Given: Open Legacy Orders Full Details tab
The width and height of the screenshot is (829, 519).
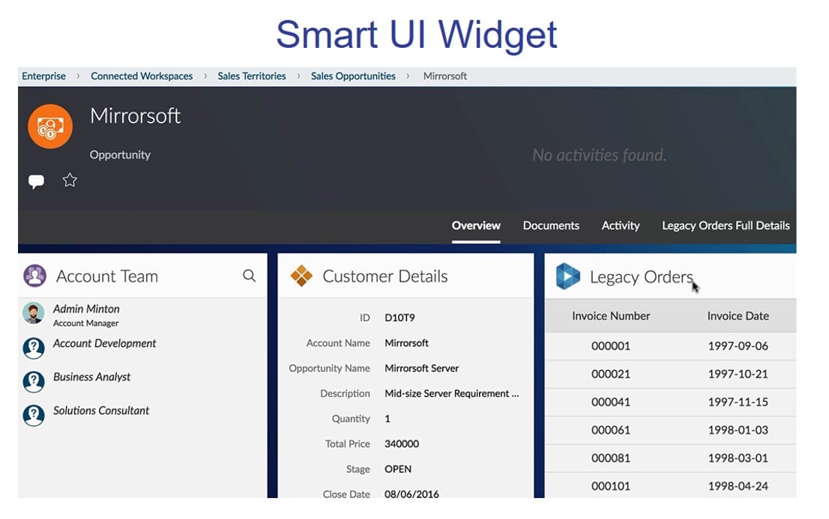Looking at the screenshot, I should tap(726, 225).
